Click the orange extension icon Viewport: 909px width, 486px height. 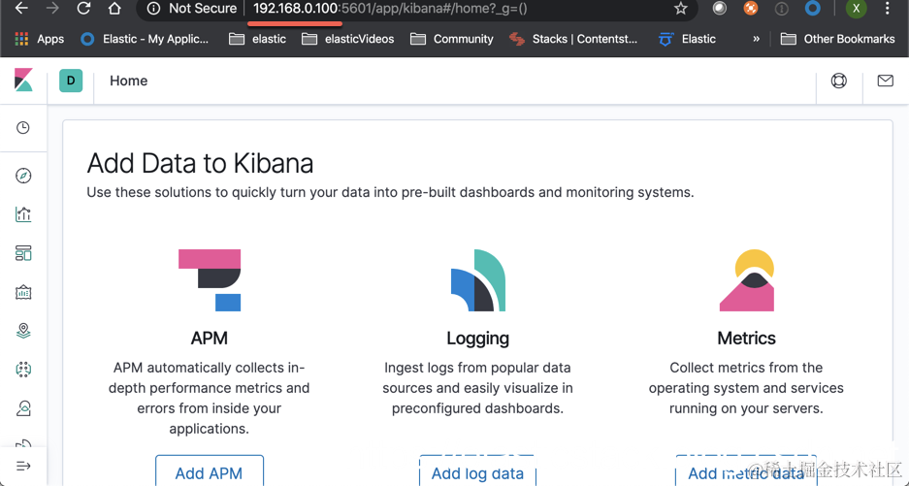coord(751,8)
